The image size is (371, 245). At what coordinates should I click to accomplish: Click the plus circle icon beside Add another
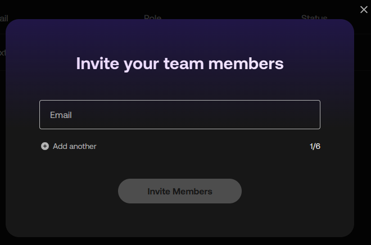[x=45, y=146]
